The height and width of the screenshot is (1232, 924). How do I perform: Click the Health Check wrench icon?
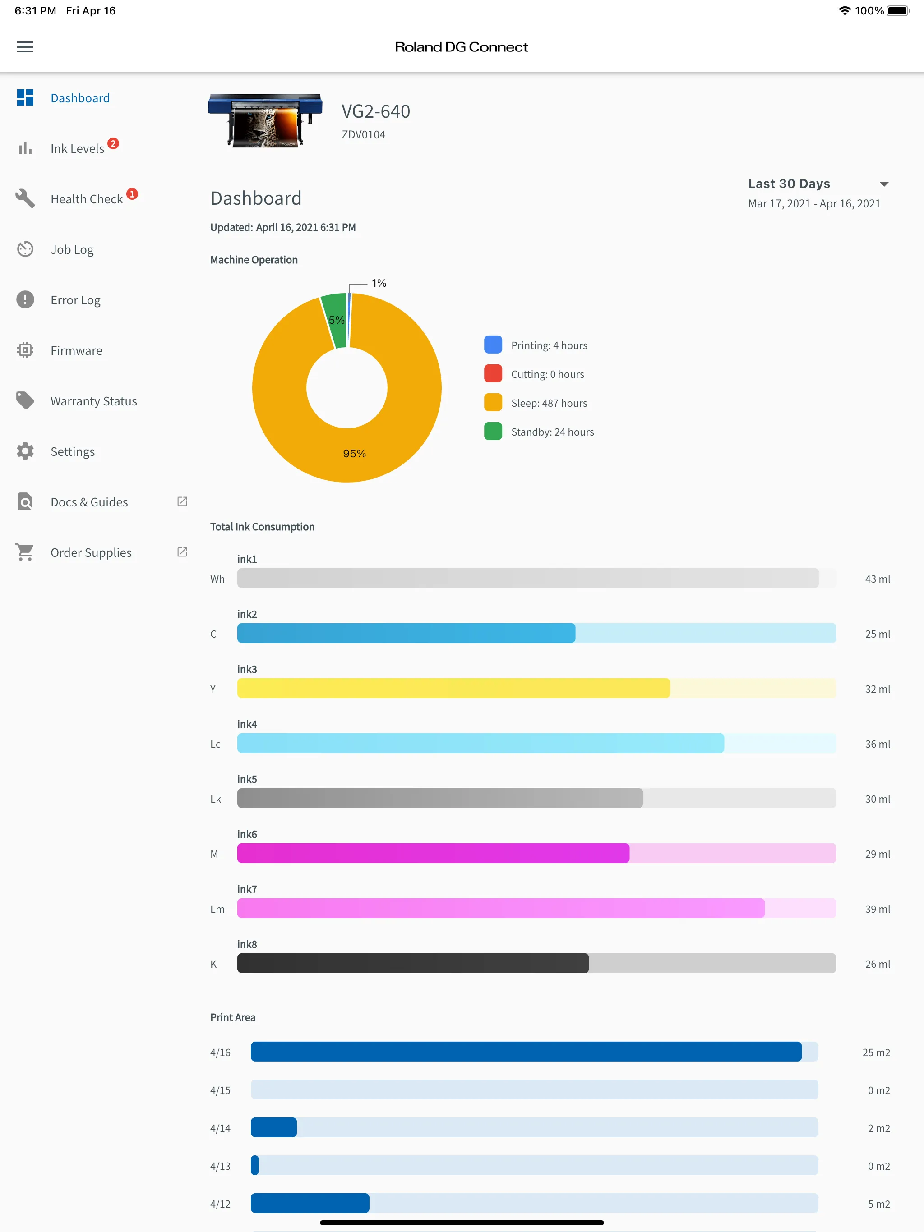pyautogui.click(x=25, y=198)
